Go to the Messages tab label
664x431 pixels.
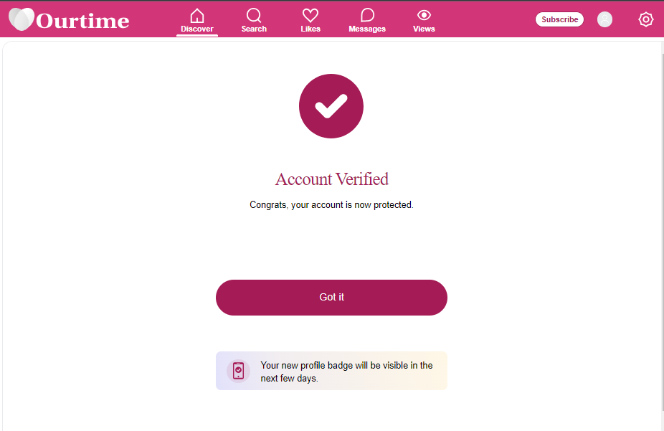click(367, 29)
